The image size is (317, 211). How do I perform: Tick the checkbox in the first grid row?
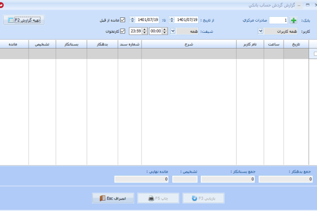point(315,54)
